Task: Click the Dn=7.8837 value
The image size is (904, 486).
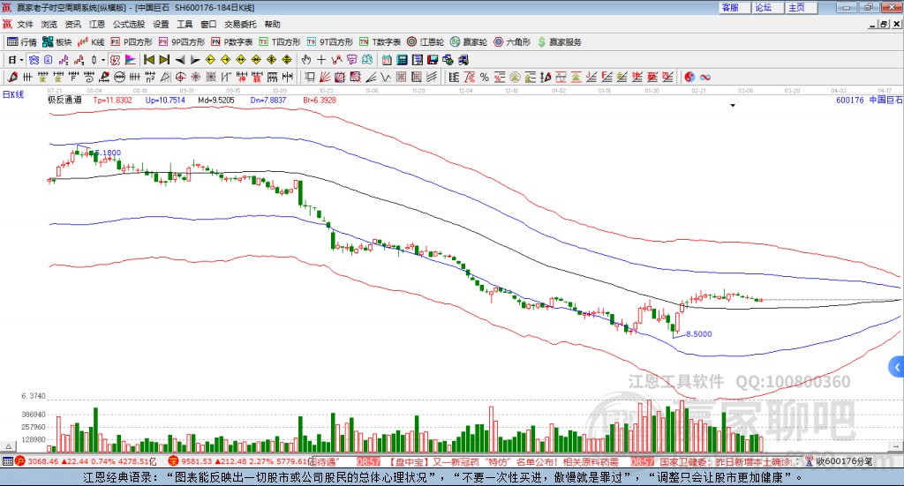Action: [268, 101]
